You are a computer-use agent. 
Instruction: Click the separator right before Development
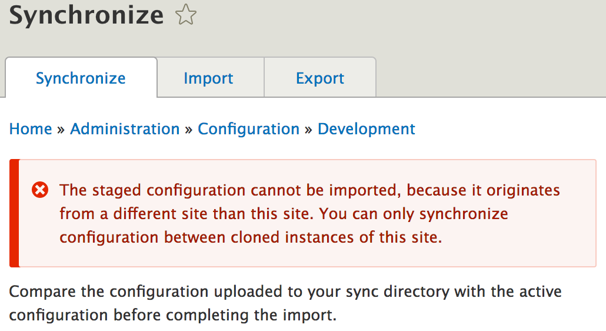point(308,130)
